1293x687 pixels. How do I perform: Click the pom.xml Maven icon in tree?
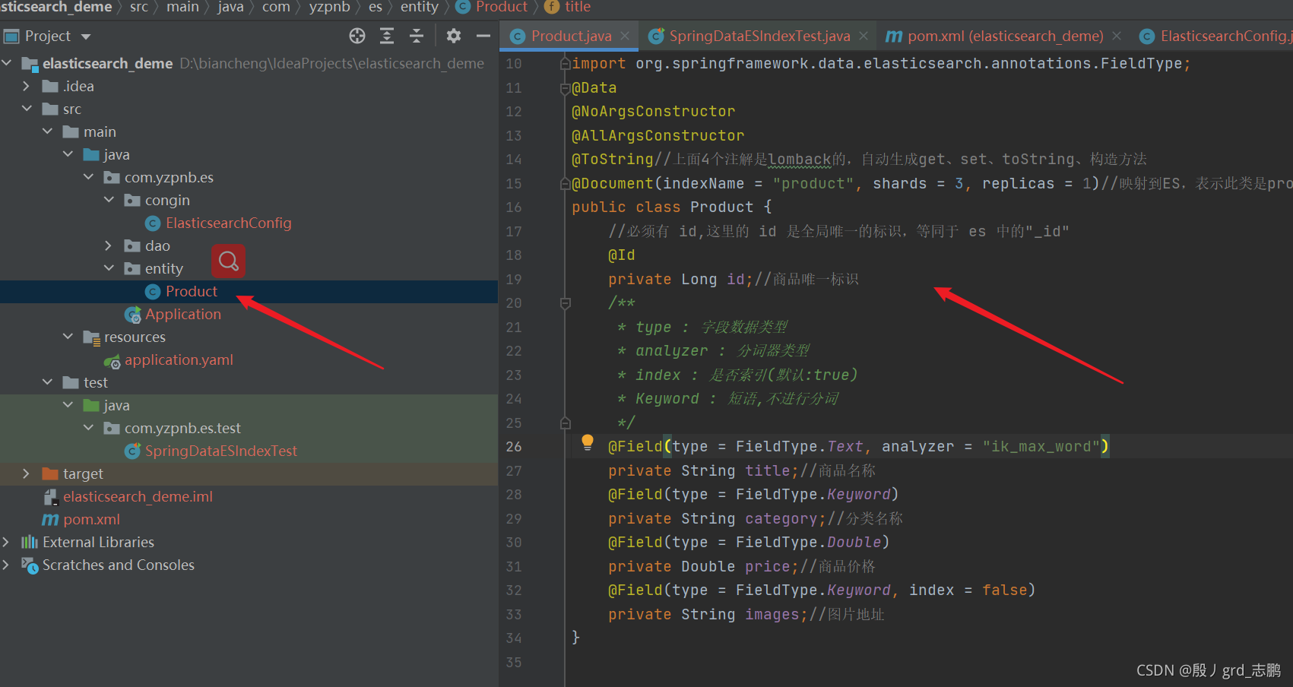tap(50, 520)
